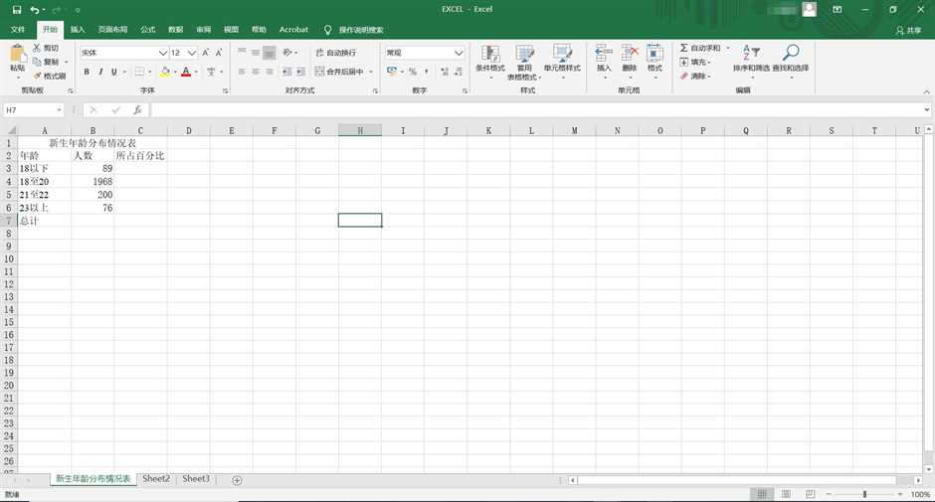Toggle Bold formatting
Screen dimensions: 935x502
click(87, 72)
